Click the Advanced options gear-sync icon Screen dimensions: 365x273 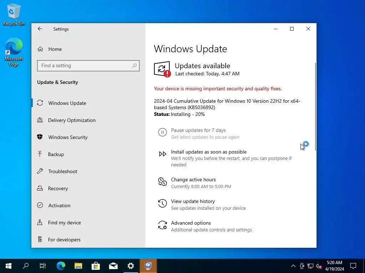[x=162, y=225]
